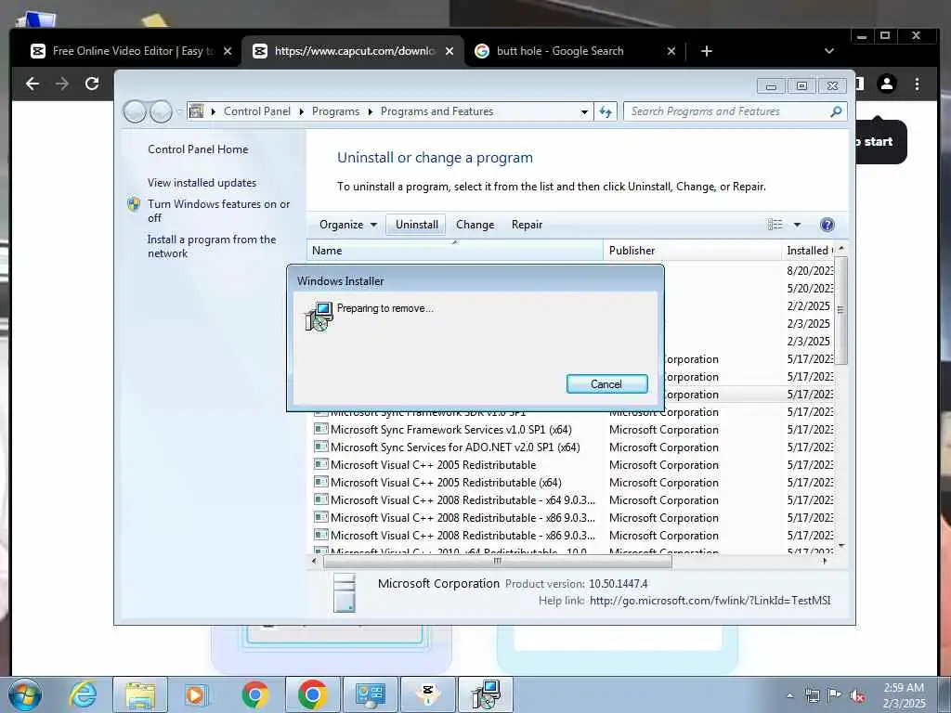Click icon beside Visual C++ 2005 Redistributable (x64)
Image resolution: width=951 pixels, height=713 pixels.
[x=320, y=482]
